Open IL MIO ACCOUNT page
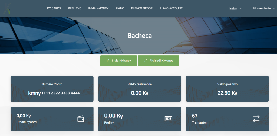 [171, 8]
